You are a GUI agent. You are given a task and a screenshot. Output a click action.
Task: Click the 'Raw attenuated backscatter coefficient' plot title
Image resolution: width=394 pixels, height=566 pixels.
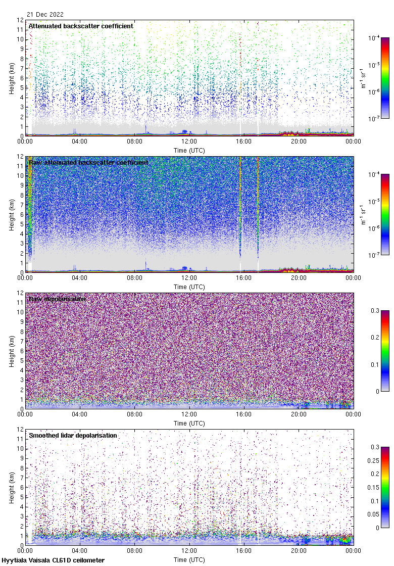(88, 163)
